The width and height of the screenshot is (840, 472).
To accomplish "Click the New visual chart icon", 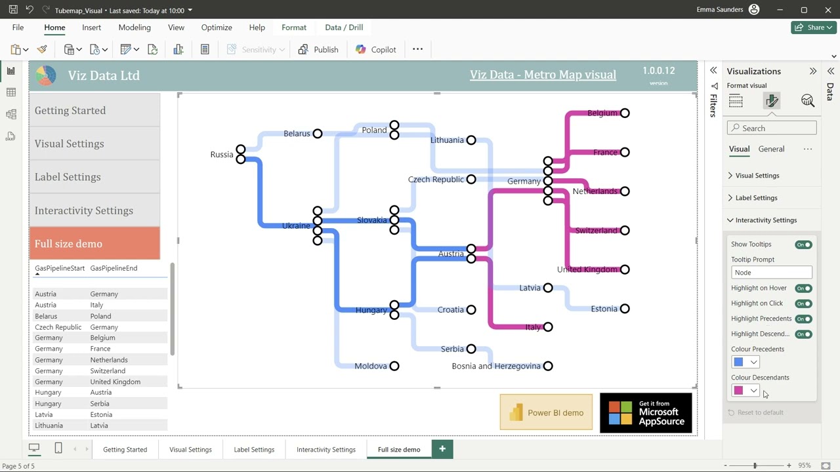I will 178,49.
